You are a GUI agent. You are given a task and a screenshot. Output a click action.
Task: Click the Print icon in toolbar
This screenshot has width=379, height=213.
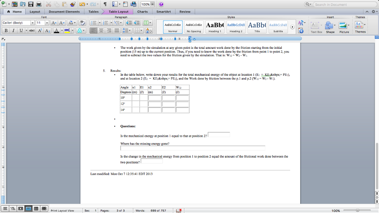(x=39, y=4)
